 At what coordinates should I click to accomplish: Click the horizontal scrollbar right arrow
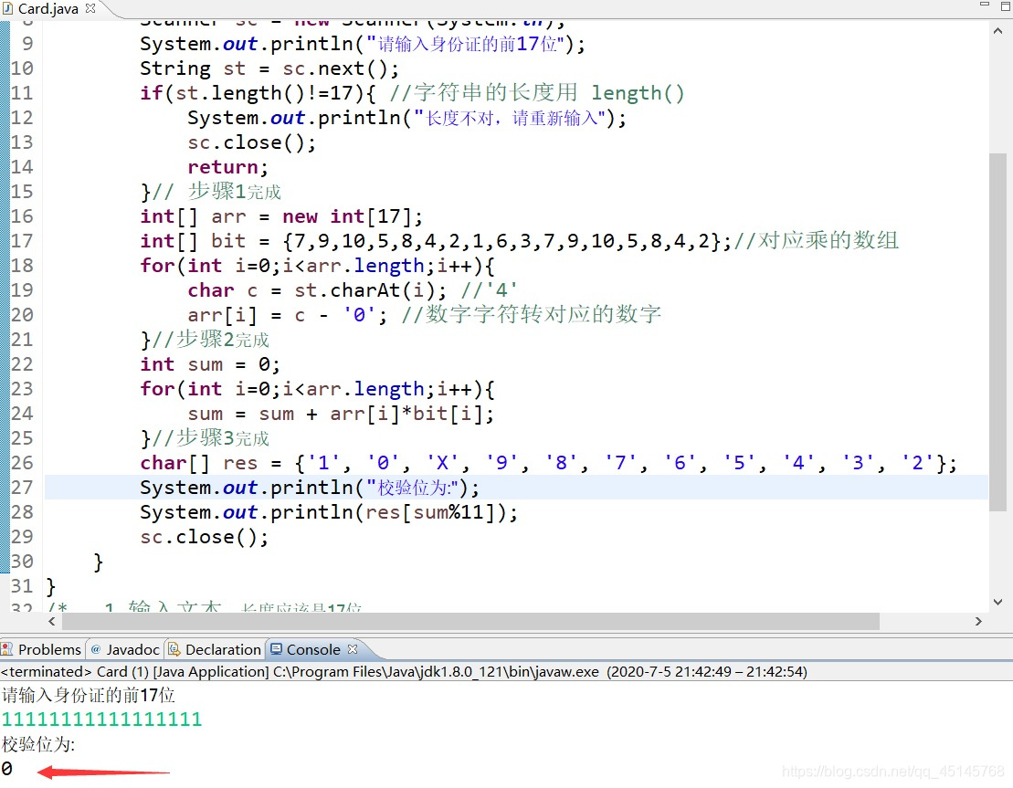[978, 621]
